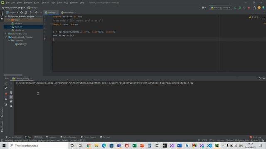Expand External Libraries node
266x149 pixels.
6,34
